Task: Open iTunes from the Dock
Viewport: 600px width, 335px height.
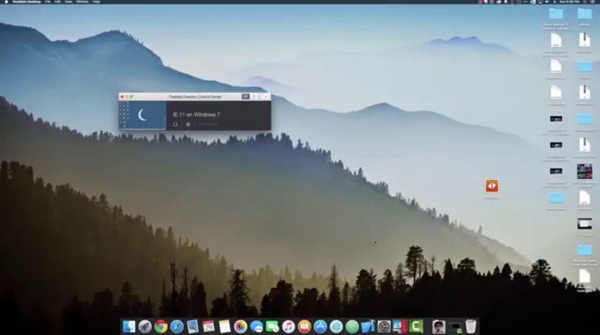Action: pyautogui.click(x=288, y=327)
